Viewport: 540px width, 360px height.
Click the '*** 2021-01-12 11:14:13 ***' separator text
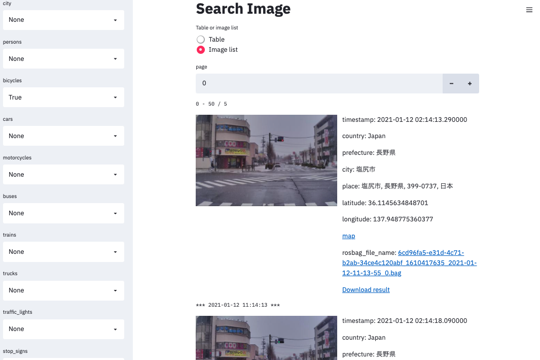tap(238, 305)
